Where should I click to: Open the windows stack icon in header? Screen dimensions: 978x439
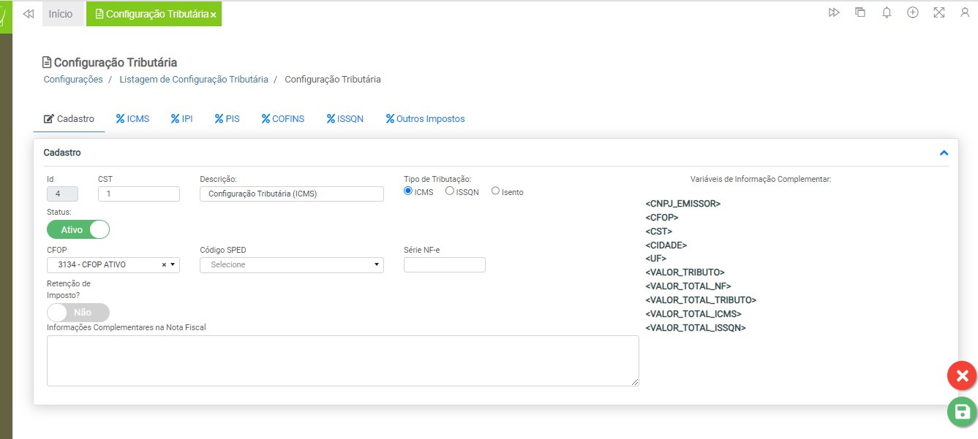pyautogui.click(x=860, y=12)
